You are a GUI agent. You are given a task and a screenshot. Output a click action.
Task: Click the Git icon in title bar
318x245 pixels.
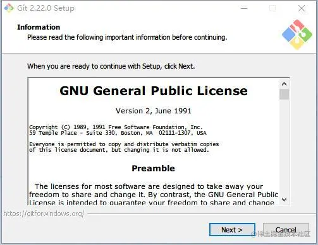click(9, 8)
